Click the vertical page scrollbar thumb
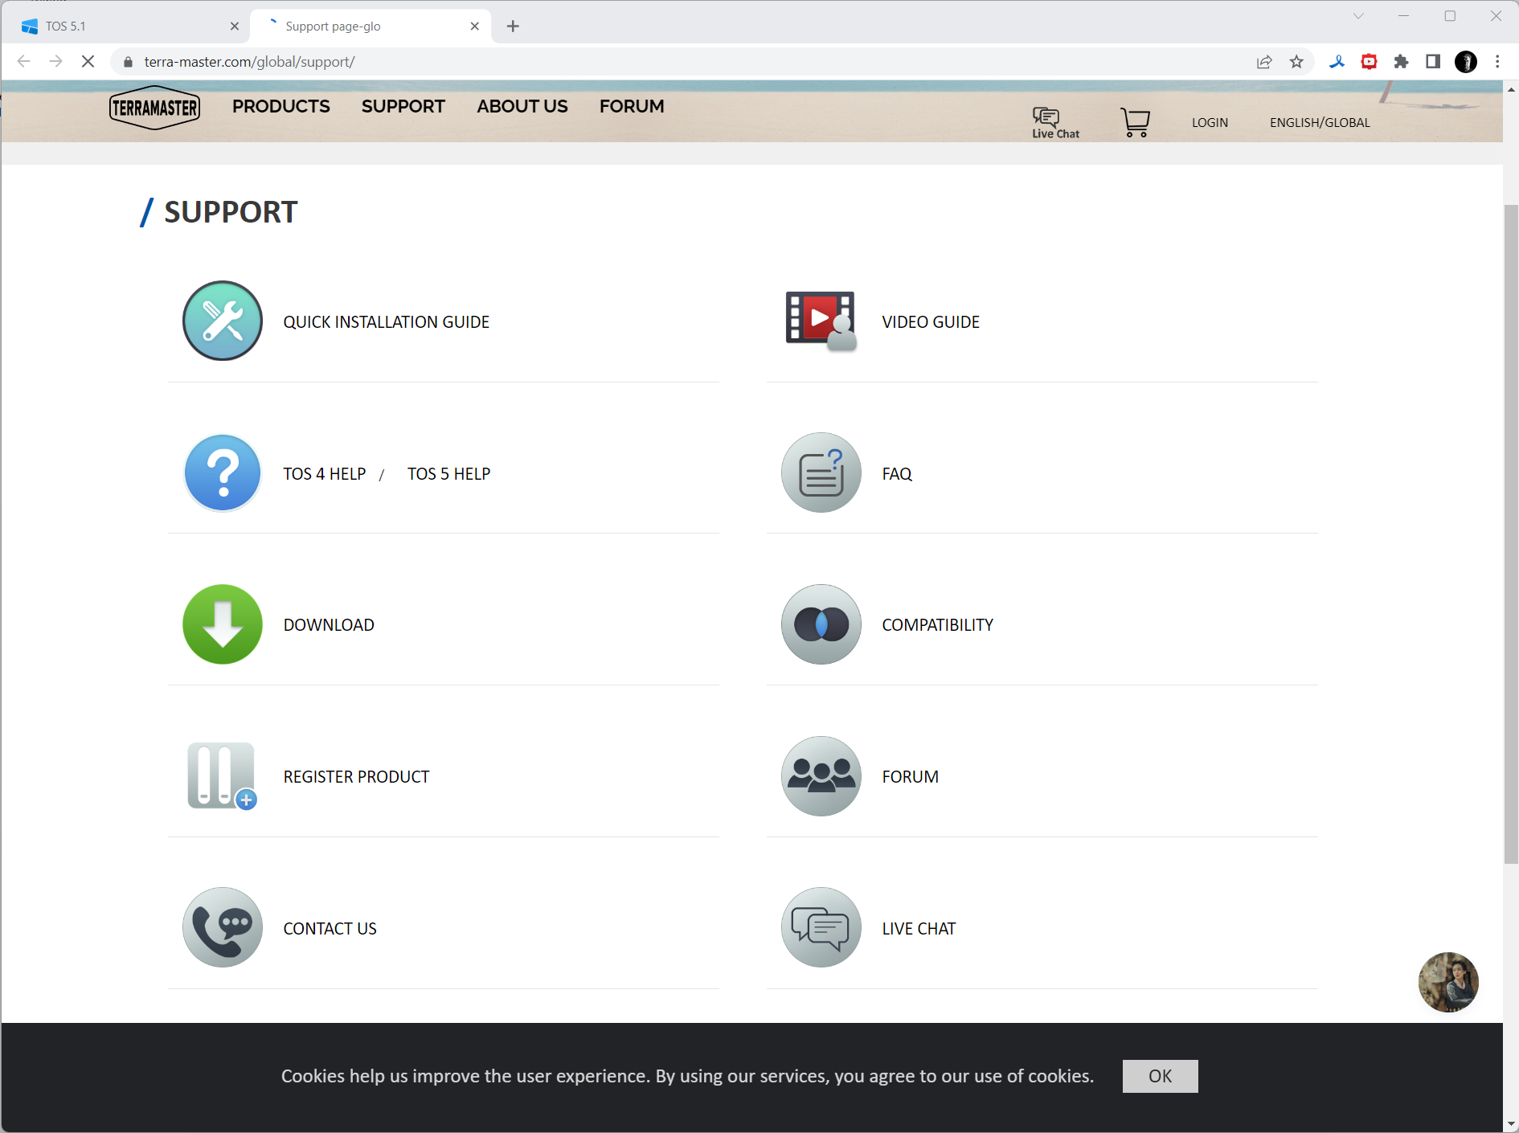 pyautogui.click(x=1511, y=534)
